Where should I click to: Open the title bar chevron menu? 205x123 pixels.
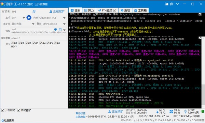coord(177,4)
